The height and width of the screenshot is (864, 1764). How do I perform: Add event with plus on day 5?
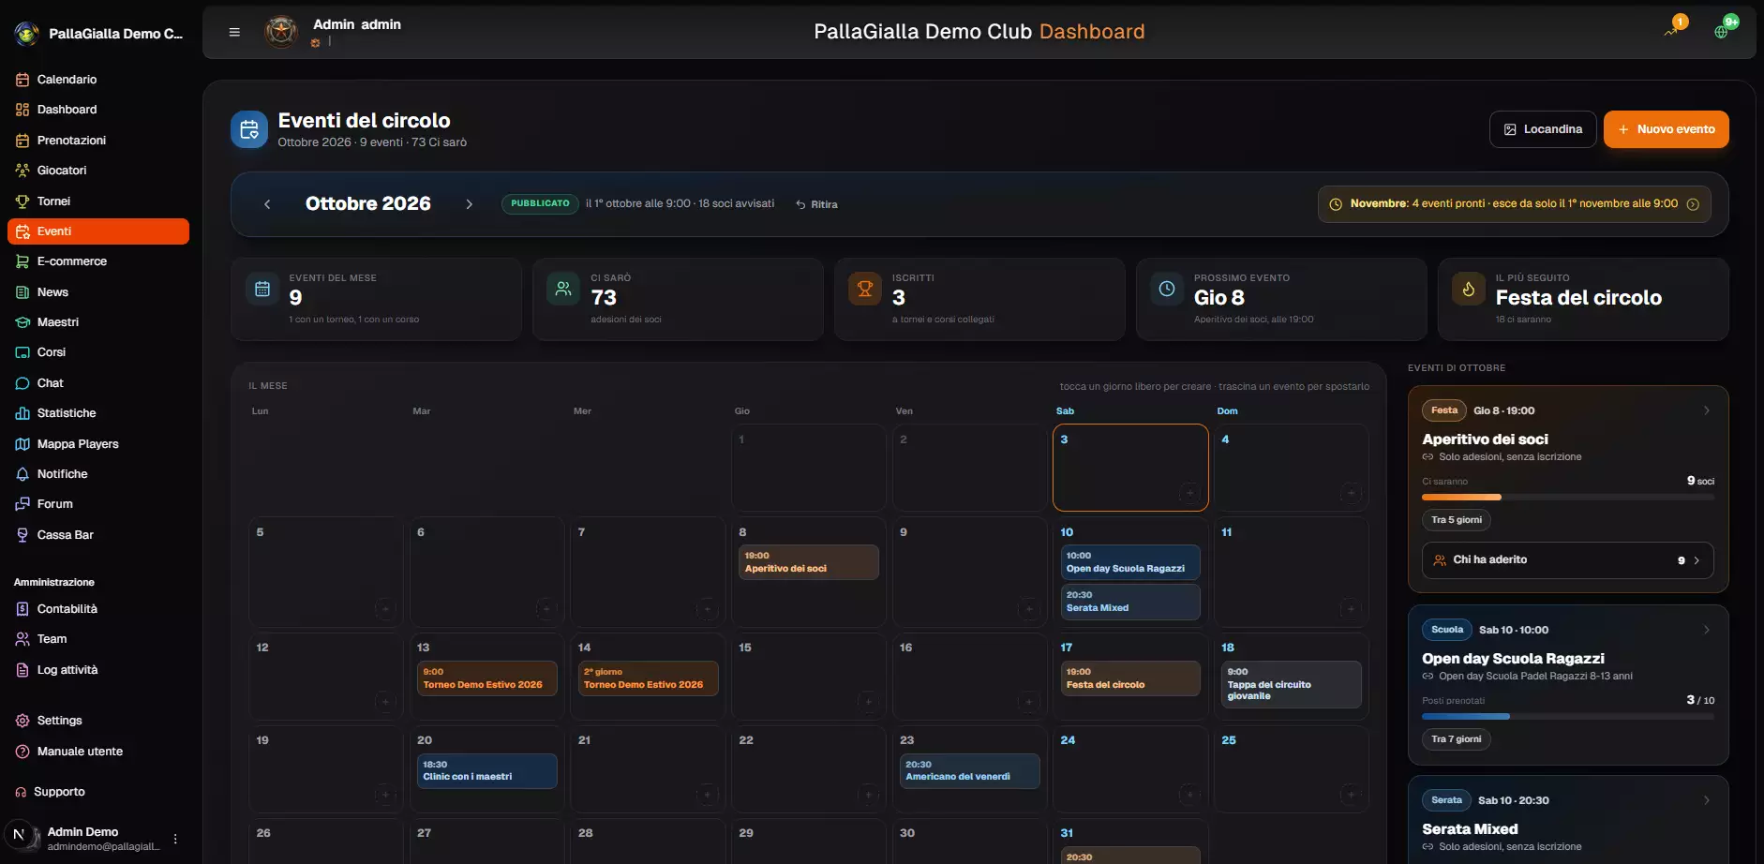384,609
